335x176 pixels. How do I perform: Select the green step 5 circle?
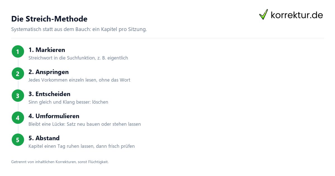pos(18,140)
